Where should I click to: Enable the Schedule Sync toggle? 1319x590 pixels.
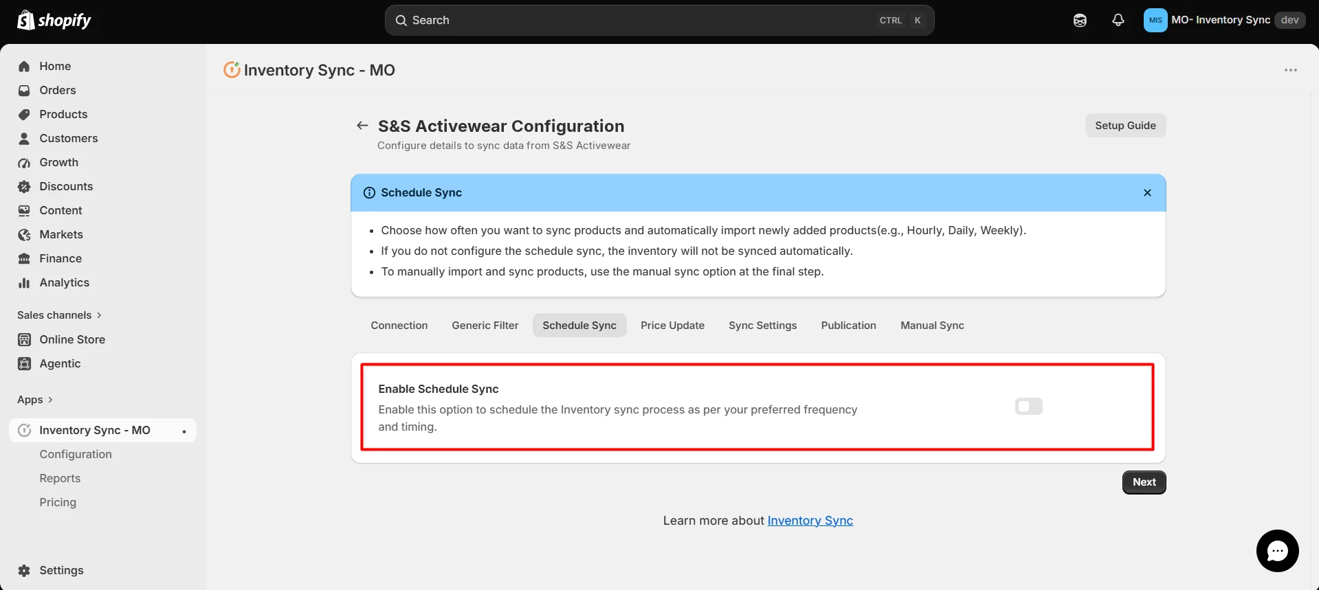(x=1028, y=407)
